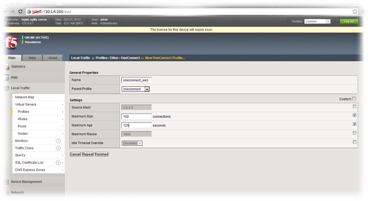Bookmark page with the star icon
This screenshot has width=368, height=201.
point(355,12)
